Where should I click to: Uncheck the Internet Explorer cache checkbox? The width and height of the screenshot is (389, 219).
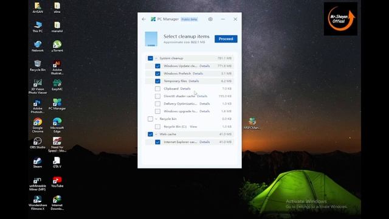pos(157,142)
